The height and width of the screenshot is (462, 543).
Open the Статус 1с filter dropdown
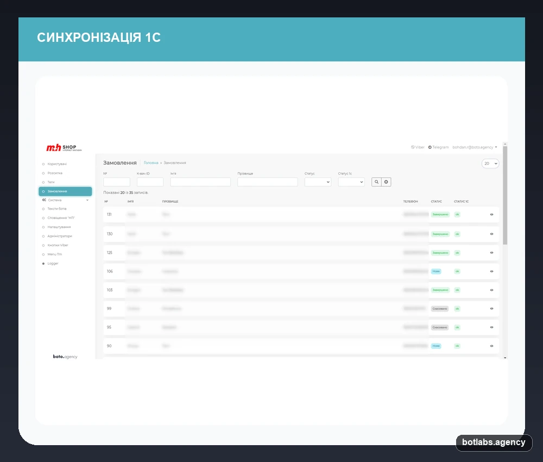click(351, 182)
